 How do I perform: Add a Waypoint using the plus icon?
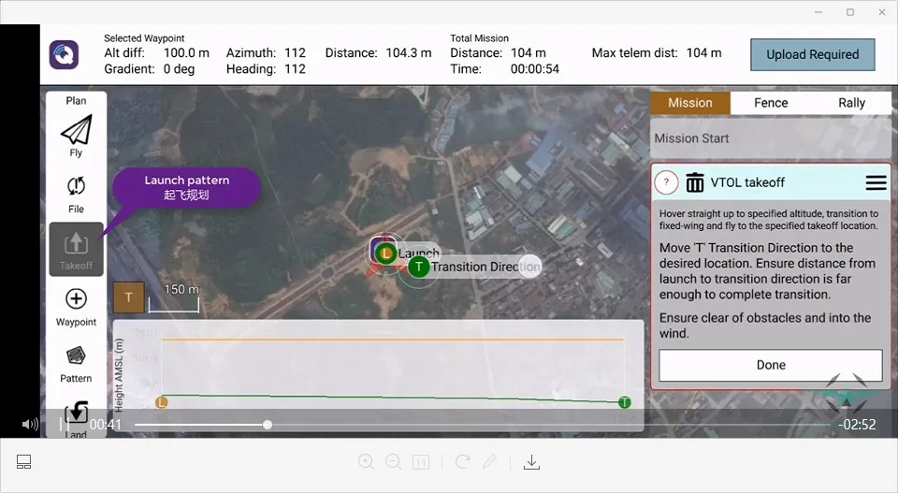(x=76, y=300)
